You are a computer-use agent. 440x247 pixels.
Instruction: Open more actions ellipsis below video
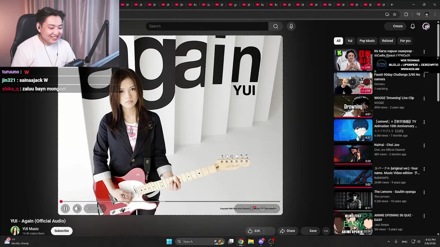coord(326,231)
